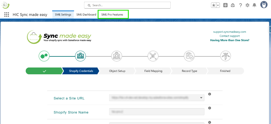
Task: Open the Global Actions plus icon
Action: [x=225, y=5]
